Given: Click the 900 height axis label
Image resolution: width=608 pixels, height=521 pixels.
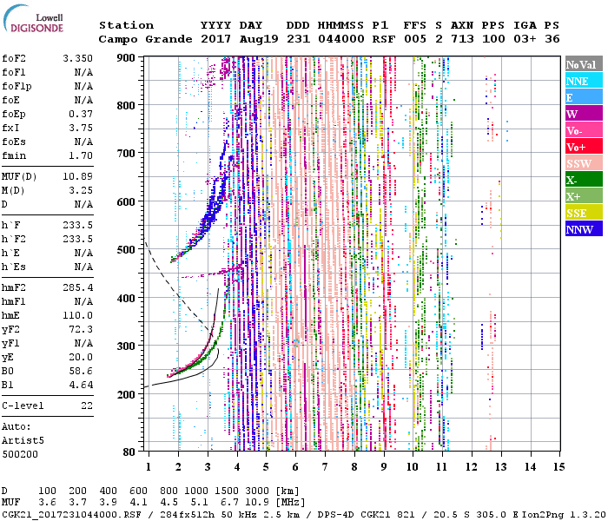Looking at the screenshot, I should 126,58.
